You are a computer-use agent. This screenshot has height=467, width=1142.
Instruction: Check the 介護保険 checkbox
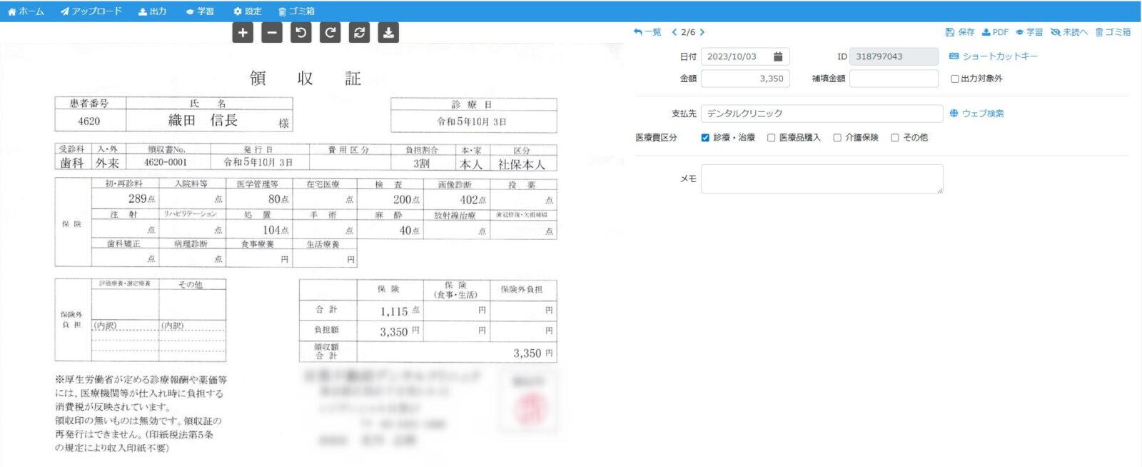837,138
